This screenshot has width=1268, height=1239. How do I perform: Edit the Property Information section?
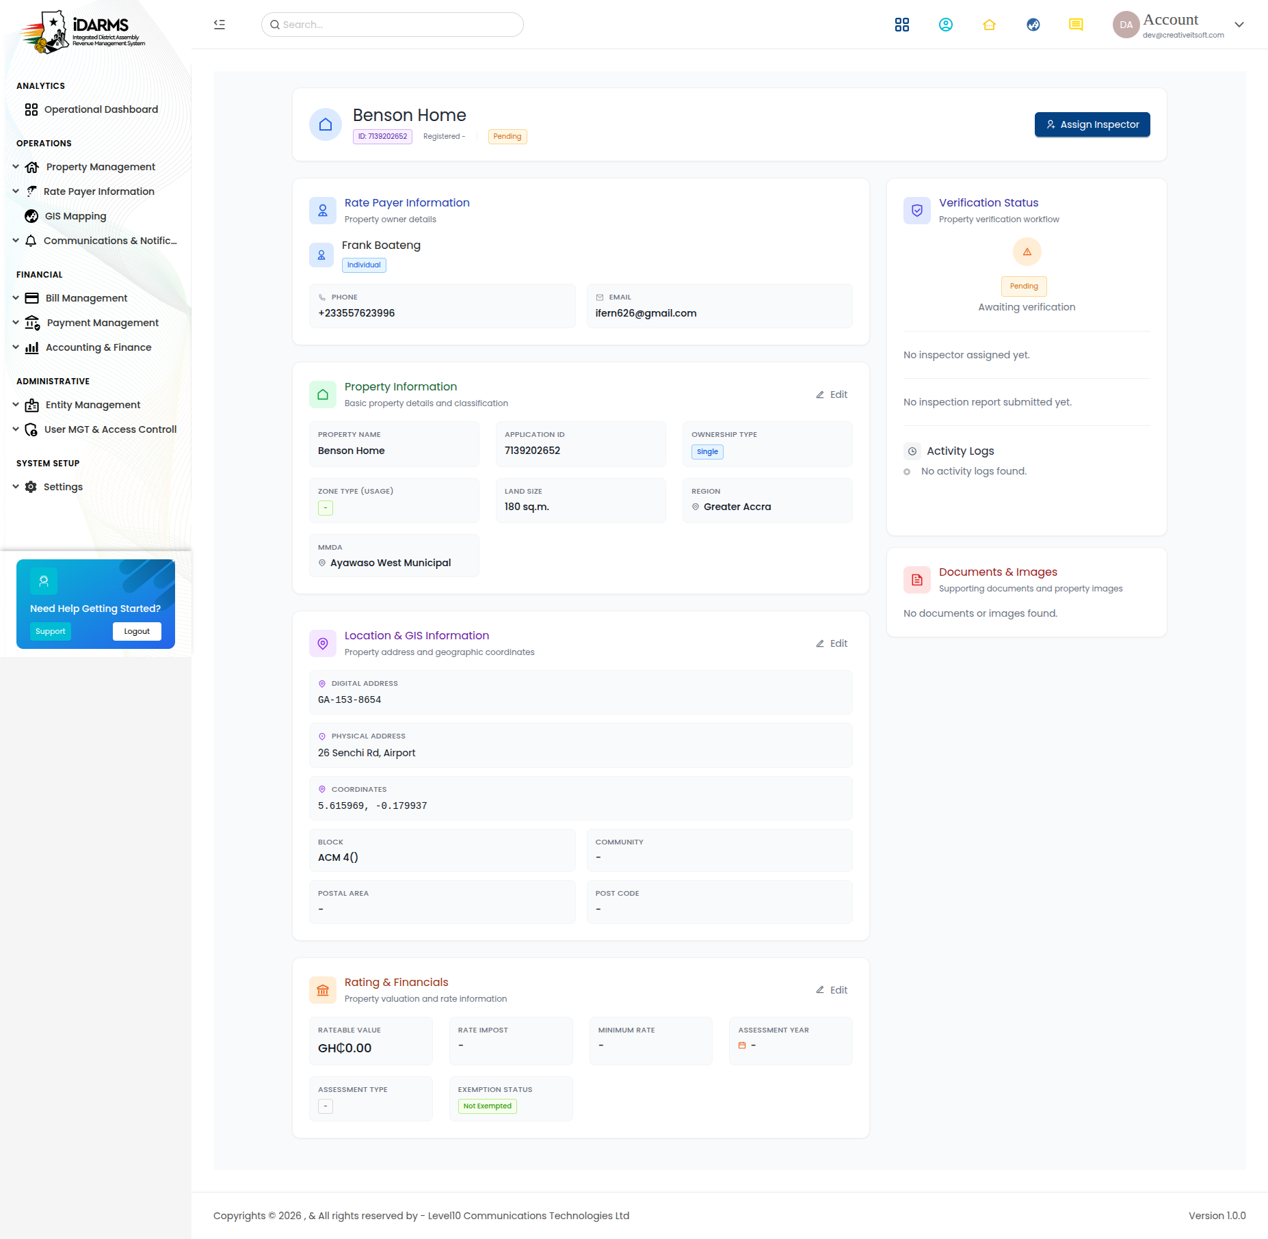tap(832, 395)
